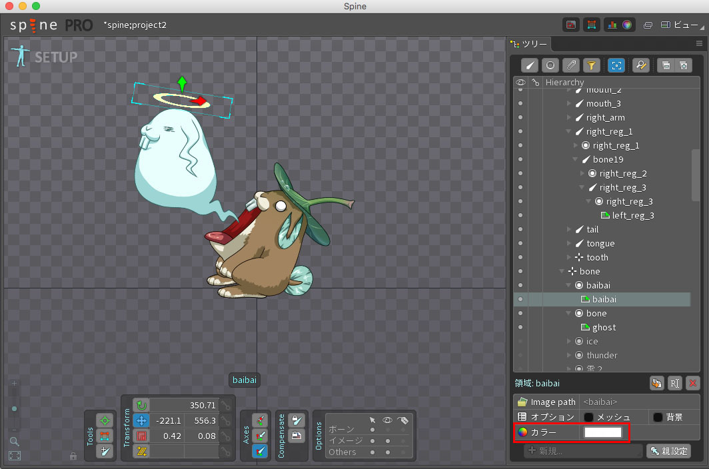Screen dimensions: 709x469
Task: Expand the tongue bone node
Action: (x=569, y=243)
